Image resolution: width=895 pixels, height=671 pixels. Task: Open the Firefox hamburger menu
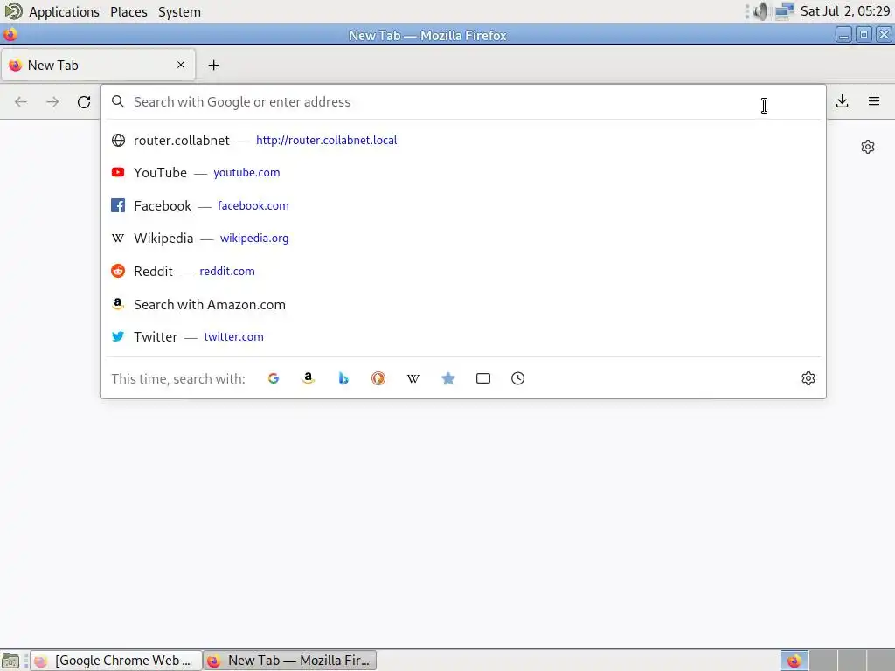click(874, 101)
